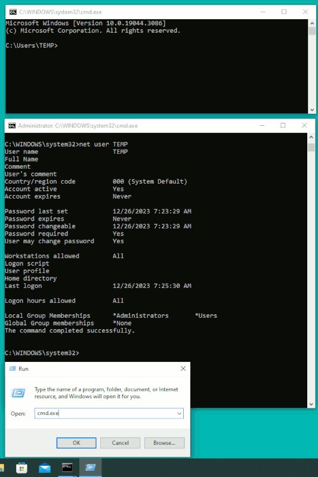Screen dimensions: 318x477
Task: Click the final 'C:\WINDOWS\system32>' prompt
Action: coord(42,353)
